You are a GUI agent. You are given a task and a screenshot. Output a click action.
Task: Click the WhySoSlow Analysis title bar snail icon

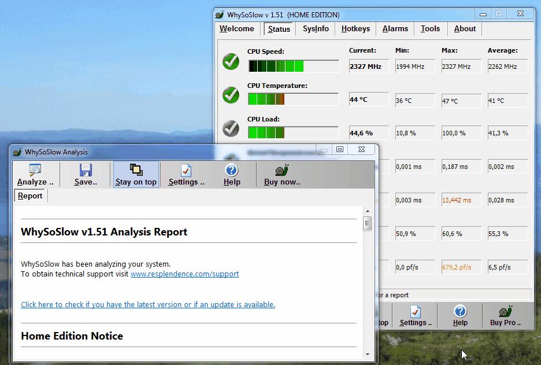(x=17, y=152)
